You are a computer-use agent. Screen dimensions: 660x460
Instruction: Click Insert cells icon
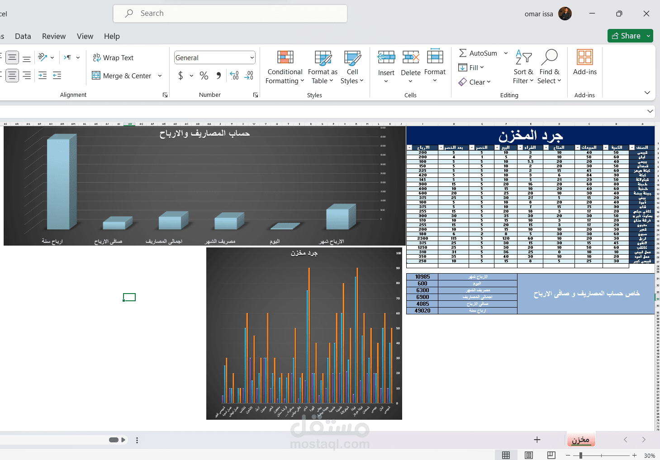point(386,57)
